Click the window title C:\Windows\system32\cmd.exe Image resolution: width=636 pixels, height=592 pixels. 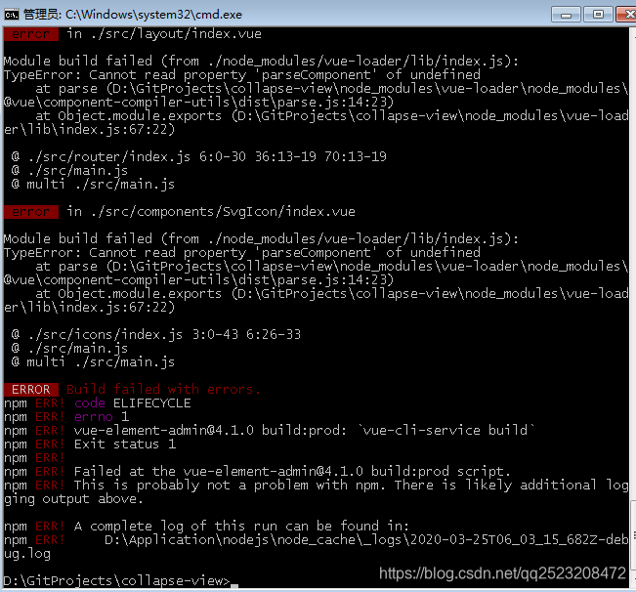point(153,15)
